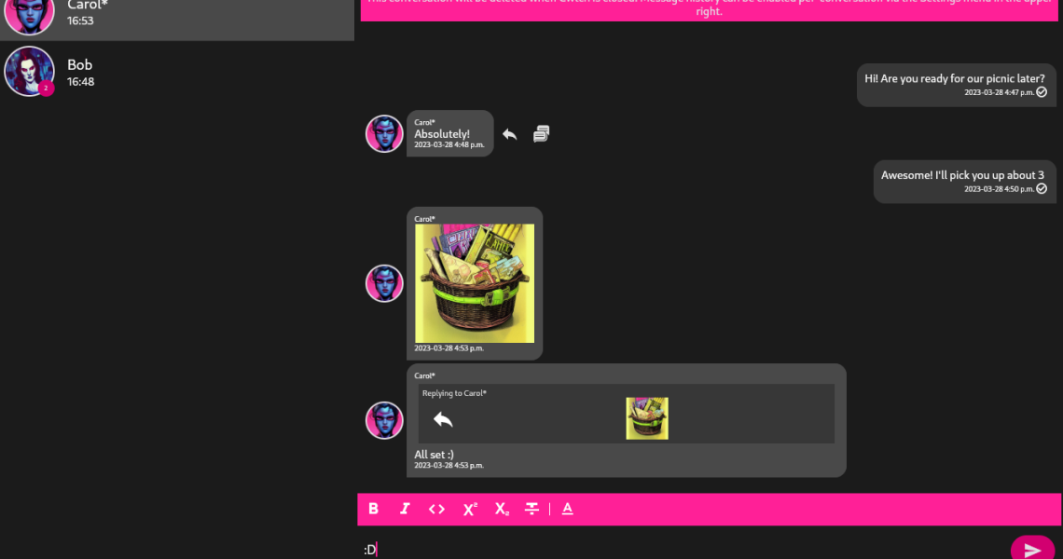Select the "Awesome! I'll pick you up" message
The height and width of the screenshot is (559, 1063).
coord(962,175)
